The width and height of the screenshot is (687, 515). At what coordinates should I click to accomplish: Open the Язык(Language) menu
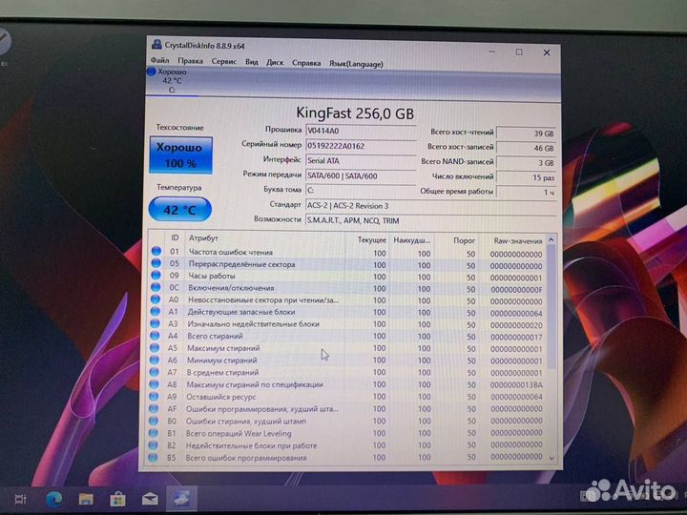pyautogui.click(x=355, y=63)
